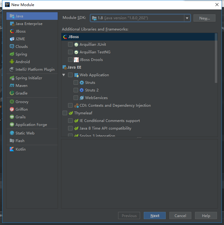Click the splitter handle below frameworks list
This screenshot has width=224, height=225.
[139, 137]
